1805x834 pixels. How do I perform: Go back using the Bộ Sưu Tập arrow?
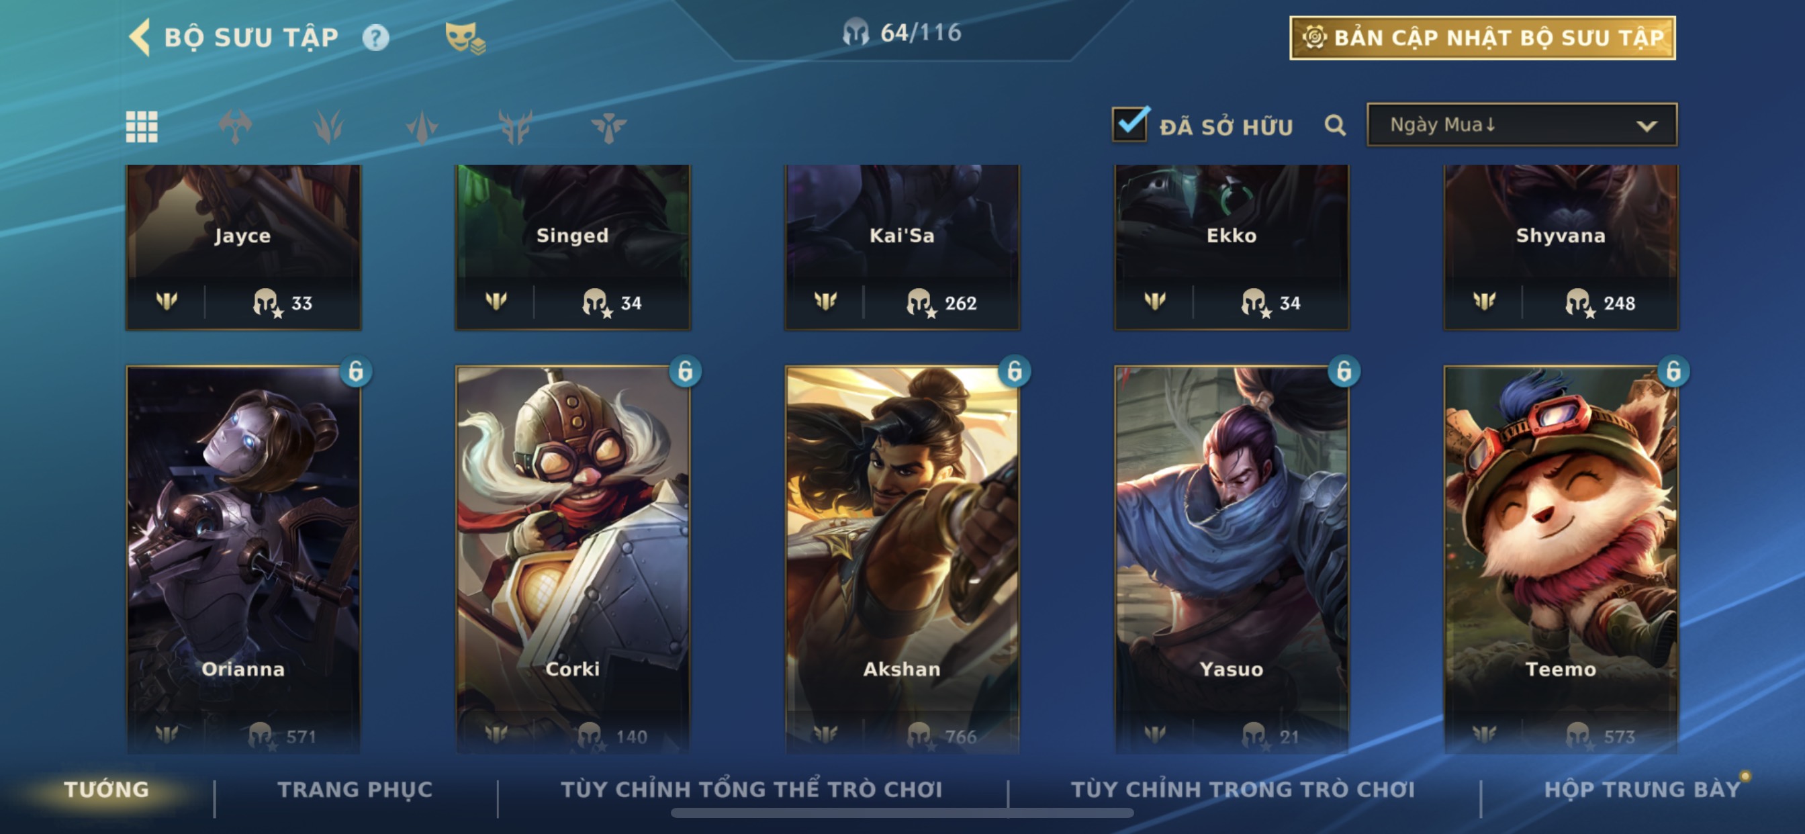(140, 37)
